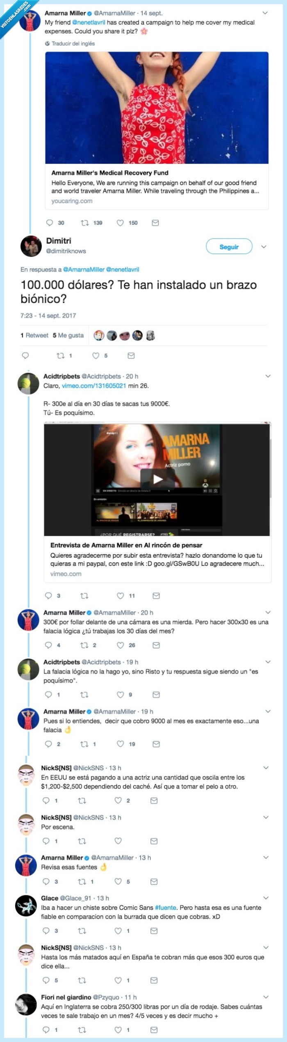Image resolution: width=287 pixels, height=1042 pixels.
Task: Reply to Amarna Miller's fundraiser tweet
Action: point(50,223)
